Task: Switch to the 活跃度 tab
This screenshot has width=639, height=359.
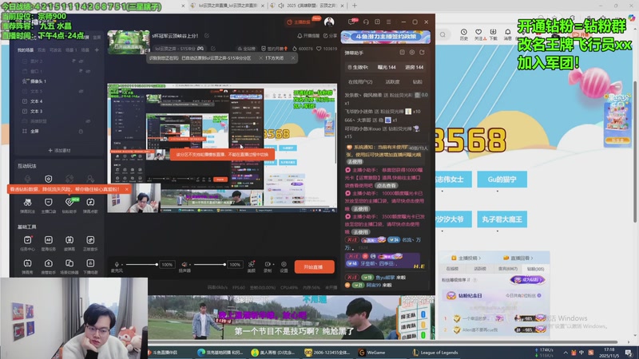Action: 392,82
